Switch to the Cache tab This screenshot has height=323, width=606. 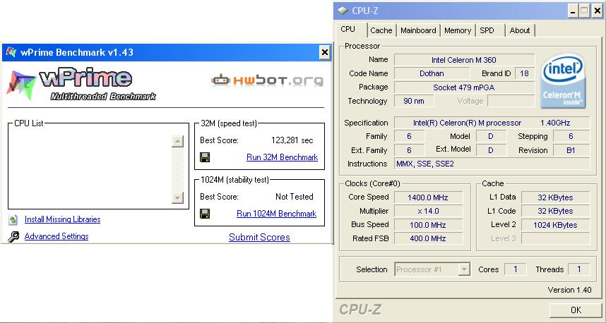(381, 30)
